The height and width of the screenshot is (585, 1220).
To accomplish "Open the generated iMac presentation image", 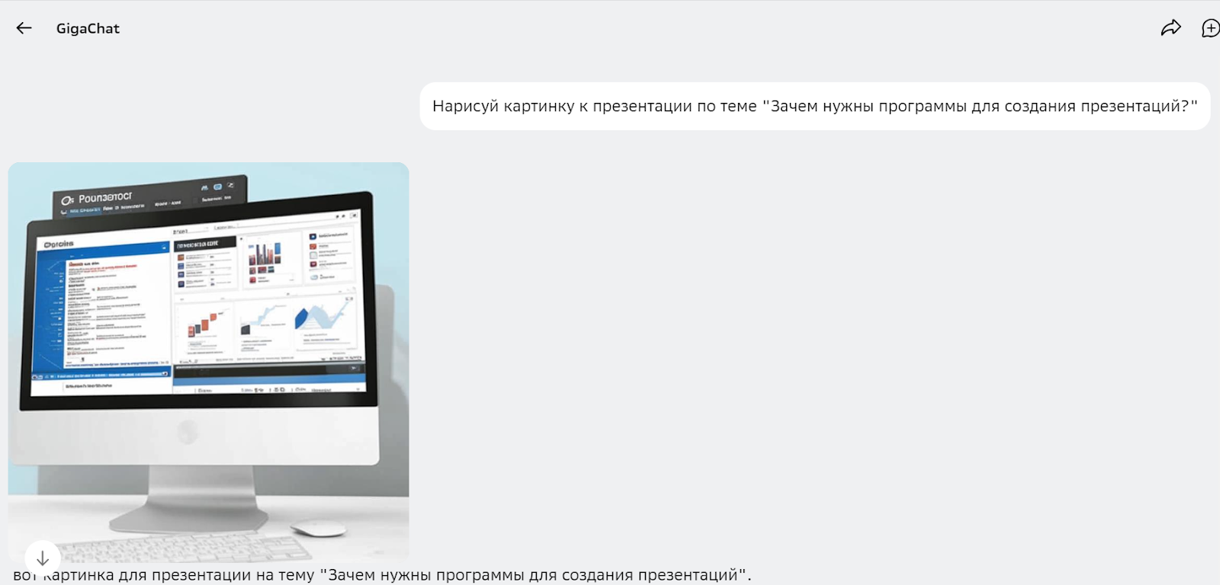I will 208,362.
